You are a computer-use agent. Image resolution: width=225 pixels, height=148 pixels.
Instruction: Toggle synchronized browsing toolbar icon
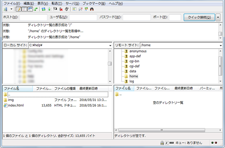click(86, 9)
